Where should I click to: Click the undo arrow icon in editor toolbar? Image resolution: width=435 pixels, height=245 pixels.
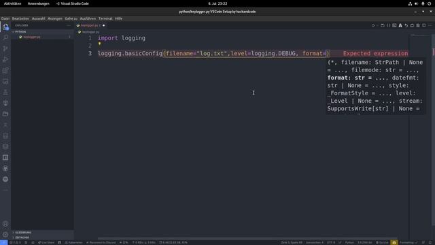pyautogui.click(x=406, y=26)
